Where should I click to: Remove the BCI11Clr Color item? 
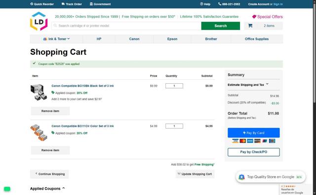coord(50,150)
